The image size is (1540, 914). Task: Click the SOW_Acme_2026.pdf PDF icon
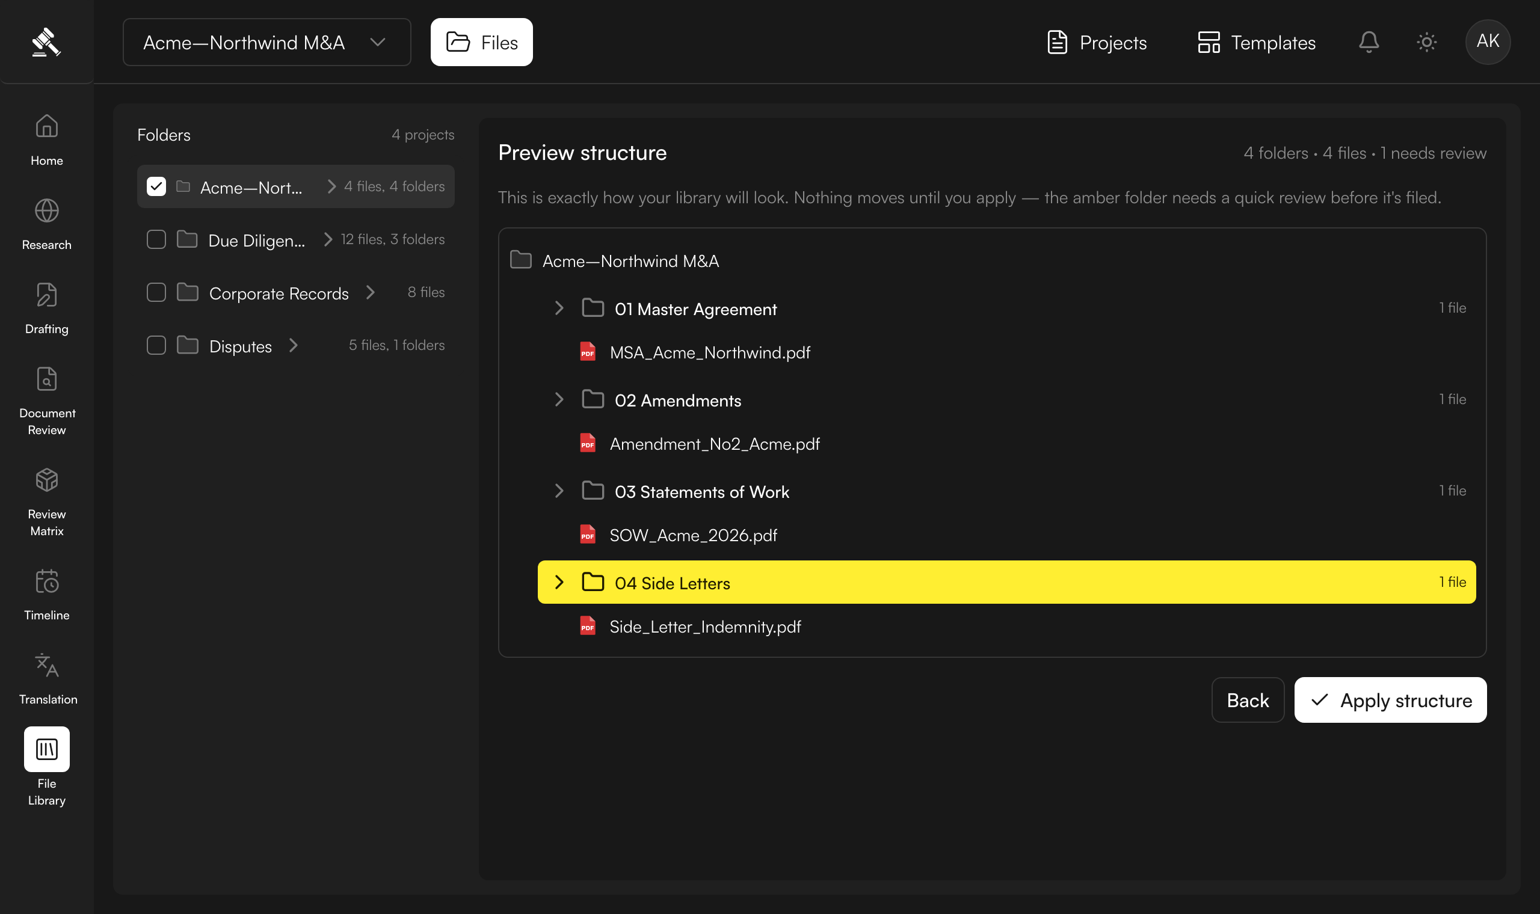588,535
